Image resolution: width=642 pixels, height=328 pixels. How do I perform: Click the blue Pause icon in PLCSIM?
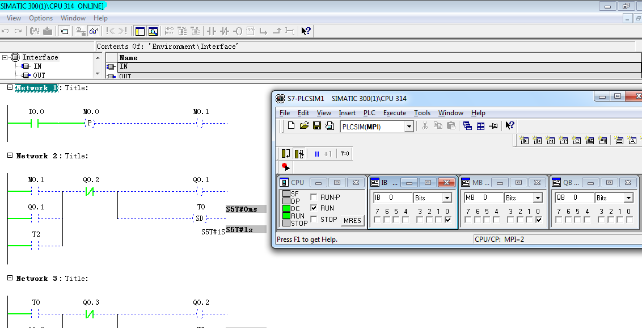coord(316,154)
